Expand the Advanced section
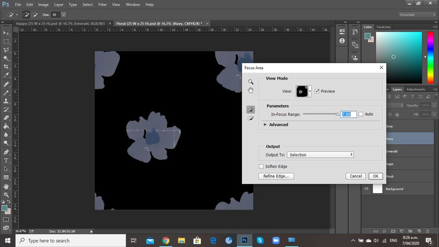Image resolution: width=439 pixels, height=247 pixels. [265, 125]
